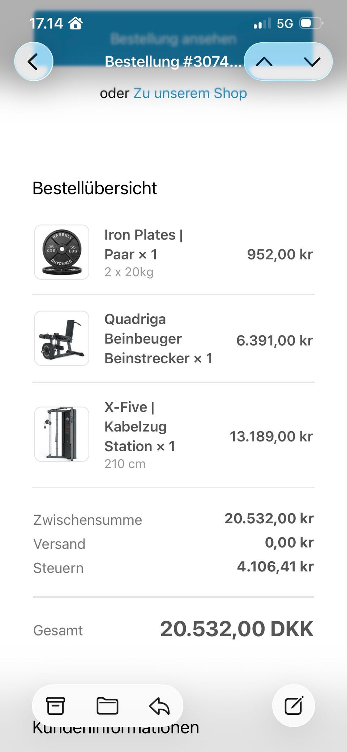Image resolution: width=347 pixels, height=752 pixels.
Task: Open the 'Zu unserem Shop' link
Action: 190,93
